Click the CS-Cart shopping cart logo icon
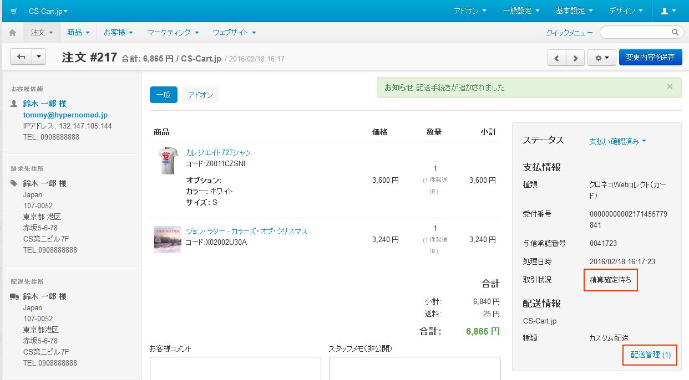The height and width of the screenshot is (380, 689). tap(12, 11)
